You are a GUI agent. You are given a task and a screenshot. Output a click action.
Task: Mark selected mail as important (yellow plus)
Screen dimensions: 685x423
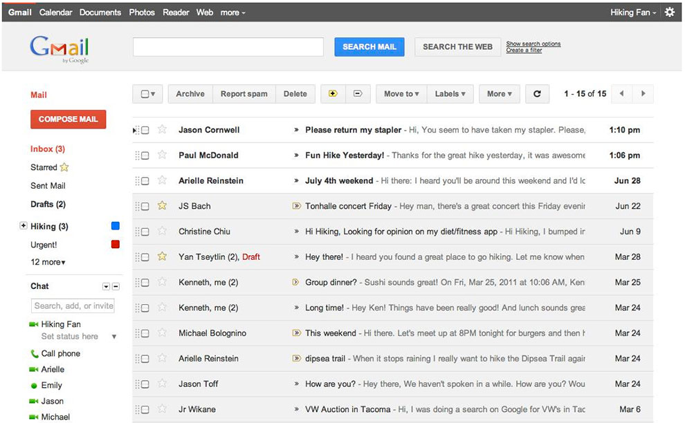pyautogui.click(x=333, y=94)
